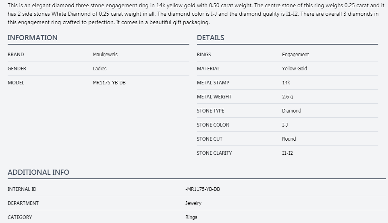Click the Rings category value

[x=191, y=217]
